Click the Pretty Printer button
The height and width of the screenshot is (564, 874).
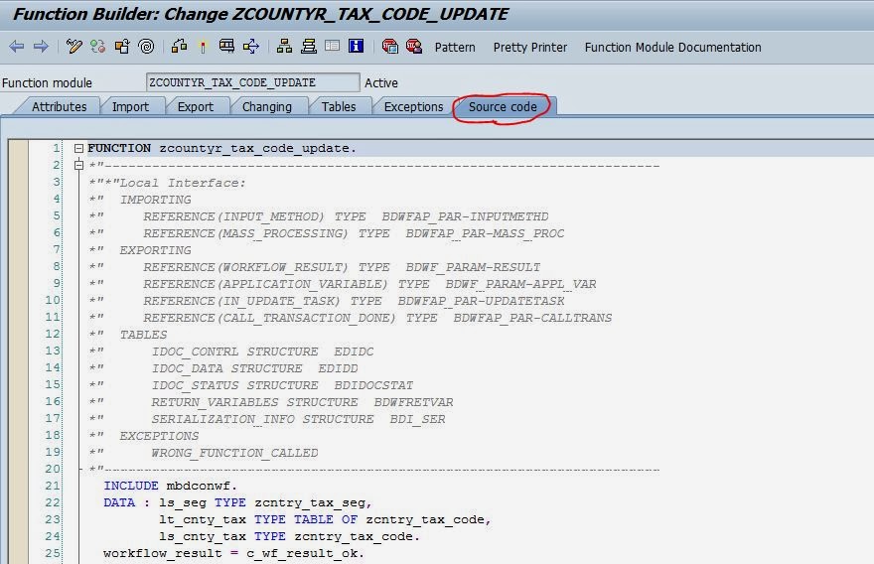pyautogui.click(x=530, y=48)
